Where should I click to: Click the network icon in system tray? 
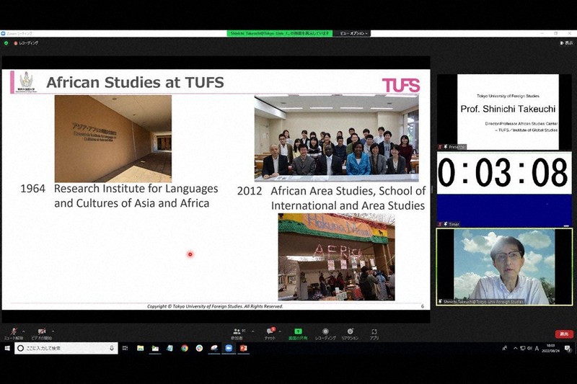(x=522, y=348)
